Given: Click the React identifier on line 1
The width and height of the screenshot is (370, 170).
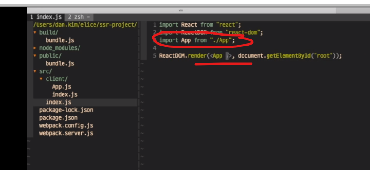Looking at the screenshot, I should [189, 25].
